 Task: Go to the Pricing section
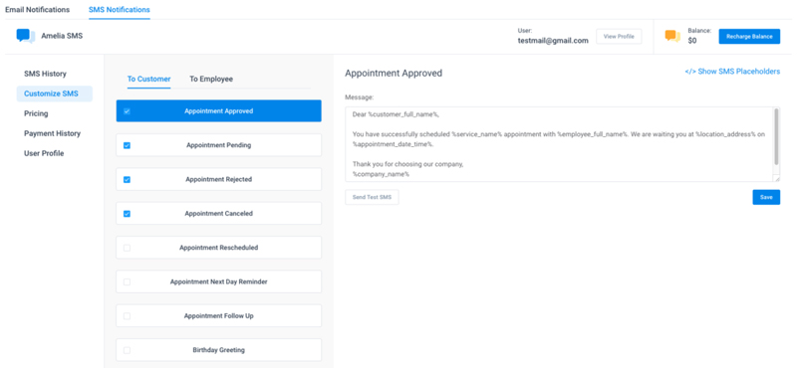36,113
